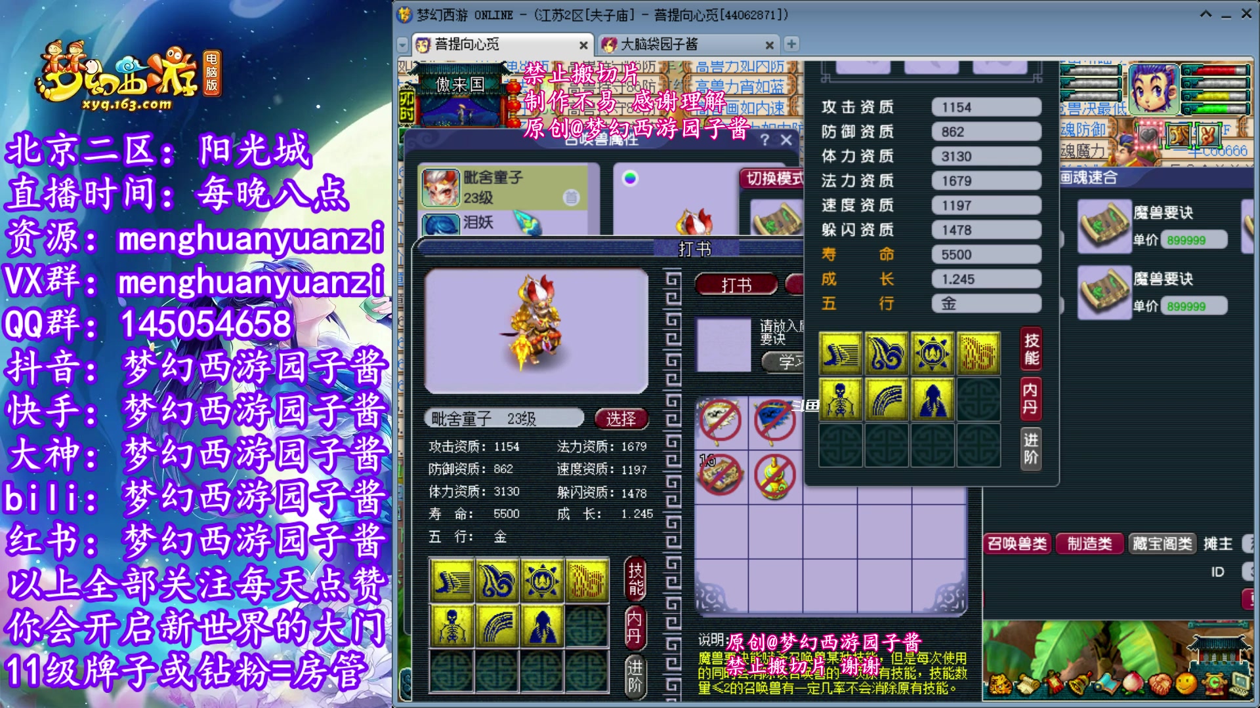Click the blue fan item in the inventory grid
This screenshot has width=1260, height=708.
(775, 420)
